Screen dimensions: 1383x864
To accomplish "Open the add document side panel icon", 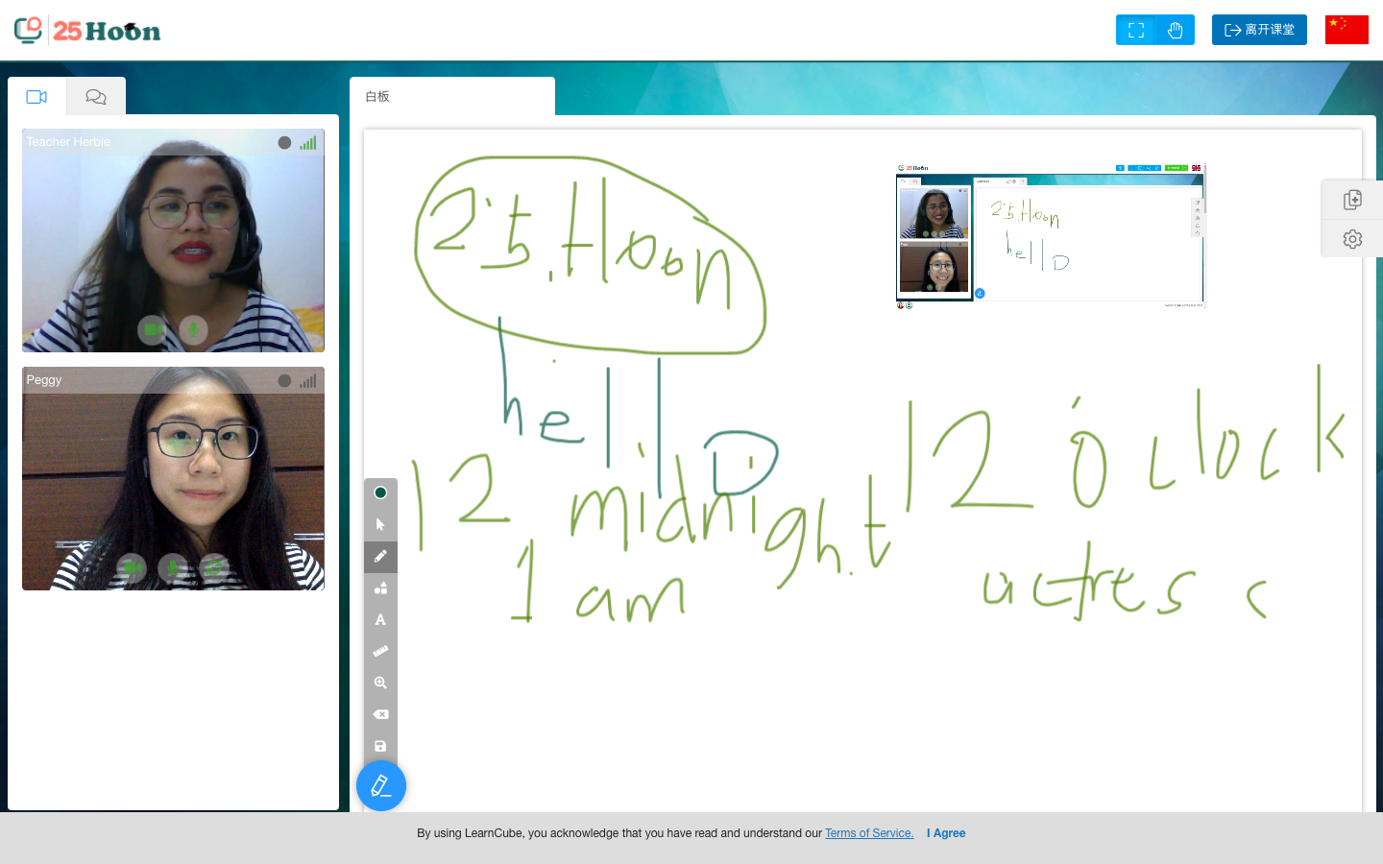I will 1352,200.
